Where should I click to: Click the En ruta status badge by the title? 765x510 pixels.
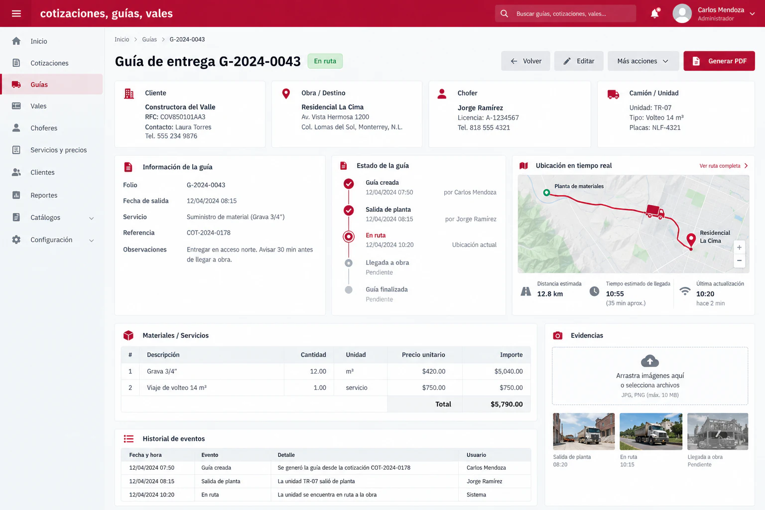click(x=325, y=61)
